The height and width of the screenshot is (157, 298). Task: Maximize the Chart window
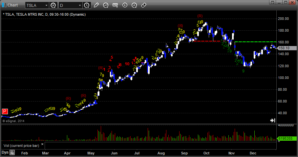[x=286, y=2]
